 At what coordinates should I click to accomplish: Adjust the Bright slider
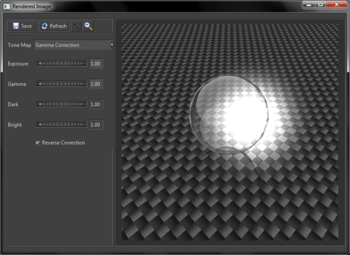click(62, 125)
